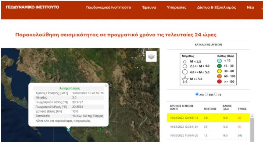
Task: Close the Αυτόματη λύση popup
Action: tap(106, 85)
